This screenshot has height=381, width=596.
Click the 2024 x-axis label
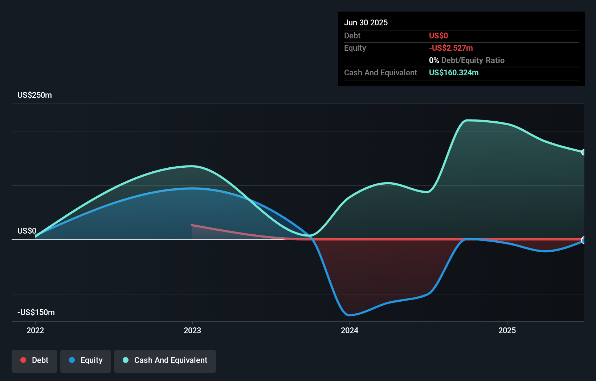tap(350, 330)
